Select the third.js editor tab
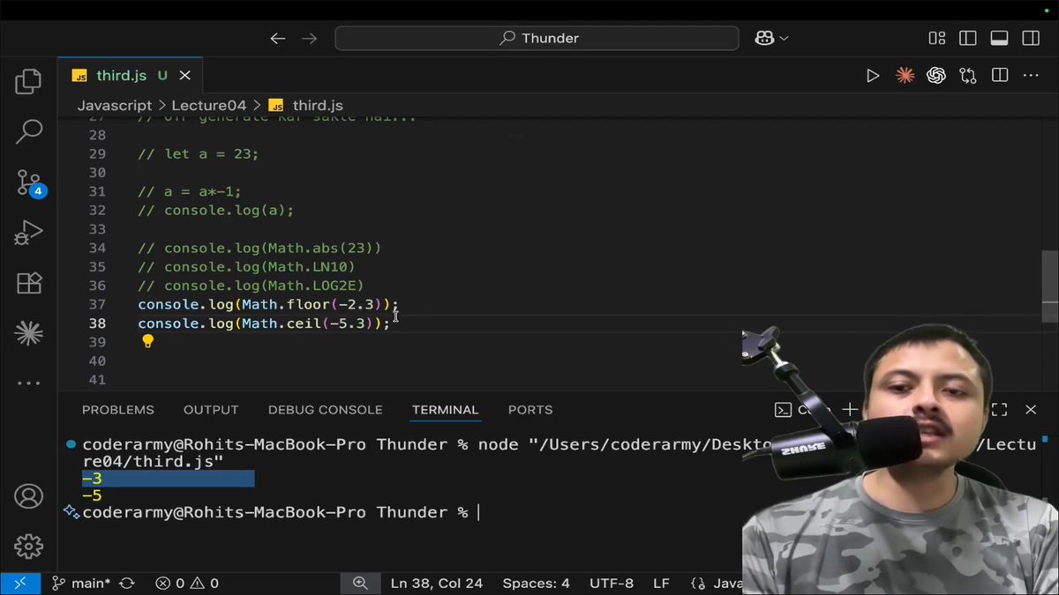Viewport: 1059px width, 595px height. coord(131,76)
